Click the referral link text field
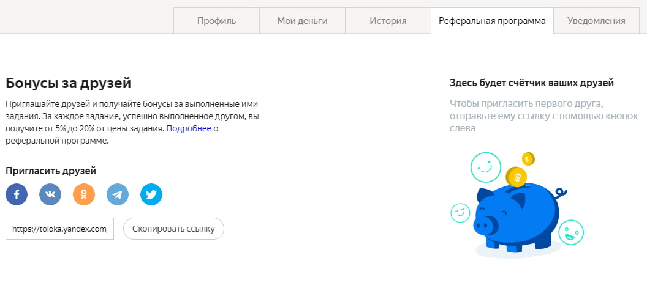647x291 pixels. [59, 229]
